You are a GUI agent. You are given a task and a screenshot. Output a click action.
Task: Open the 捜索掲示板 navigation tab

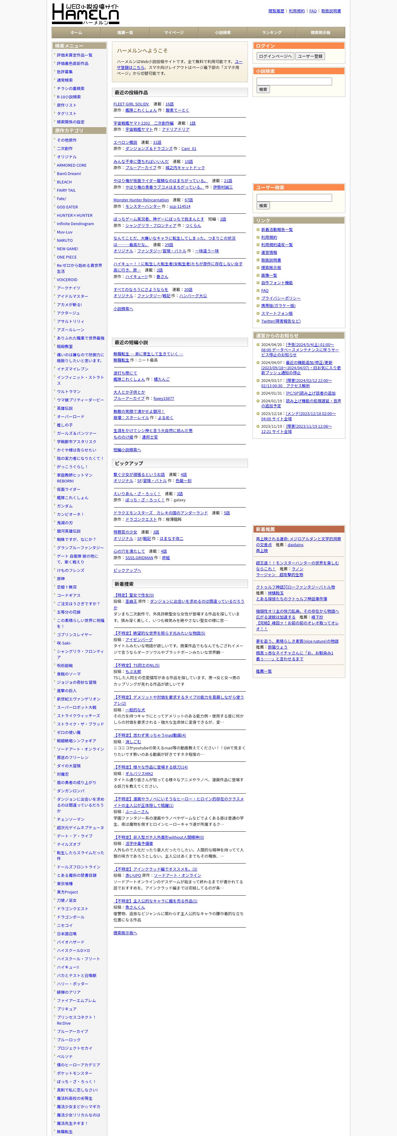point(321,33)
